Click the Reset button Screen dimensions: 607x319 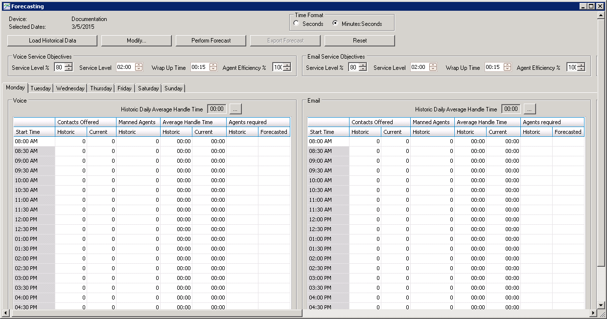pyautogui.click(x=360, y=41)
